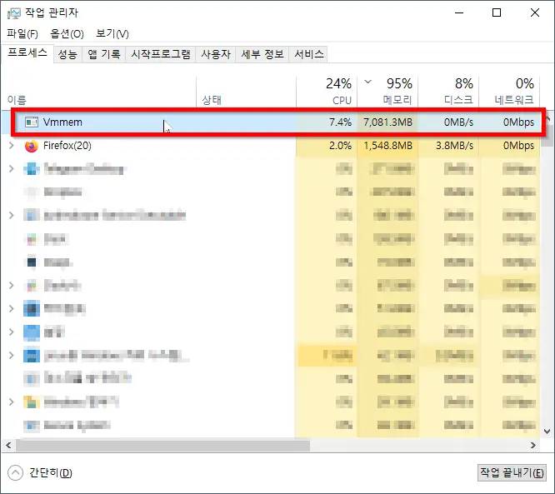This screenshot has height=494, width=555.
Task: Click 간단히(D) to show fewer details
Action: (51, 473)
